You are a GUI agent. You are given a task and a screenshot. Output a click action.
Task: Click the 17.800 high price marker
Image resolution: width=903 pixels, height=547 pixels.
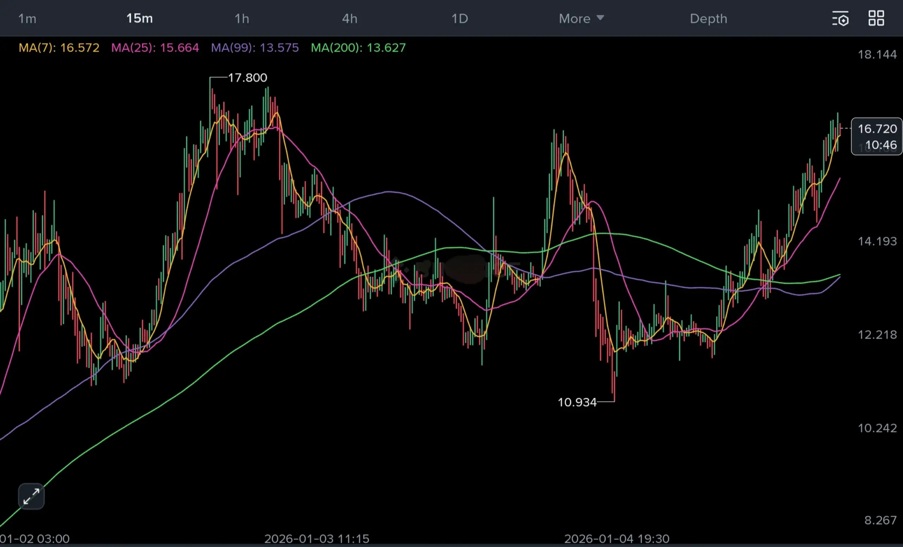point(247,78)
